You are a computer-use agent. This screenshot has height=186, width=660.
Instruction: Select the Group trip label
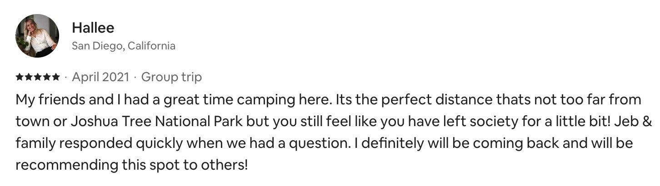pyautogui.click(x=171, y=78)
